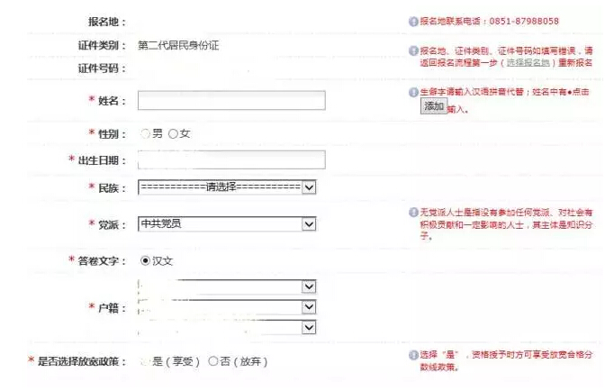The height and width of the screenshot is (391, 614).
Task: Click info icon beside 放宽政策 explanation
Action: click(x=413, y=355)
